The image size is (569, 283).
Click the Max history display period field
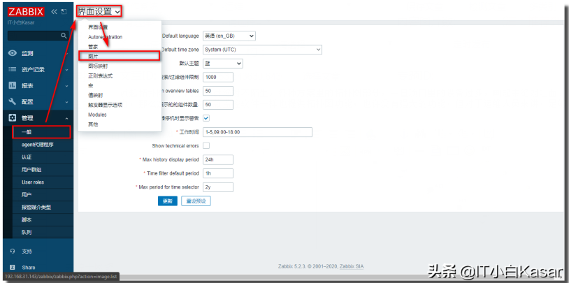[218, 159]
